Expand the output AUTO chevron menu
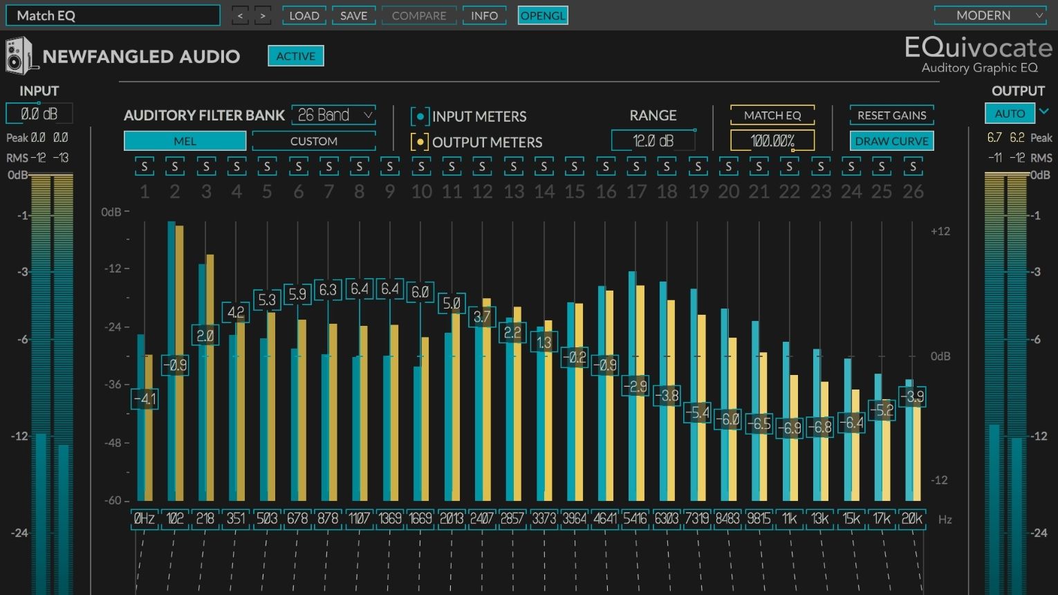The width and height of the screenshot is (1058, 595). pyautogui.click(x=1044, y=111)
